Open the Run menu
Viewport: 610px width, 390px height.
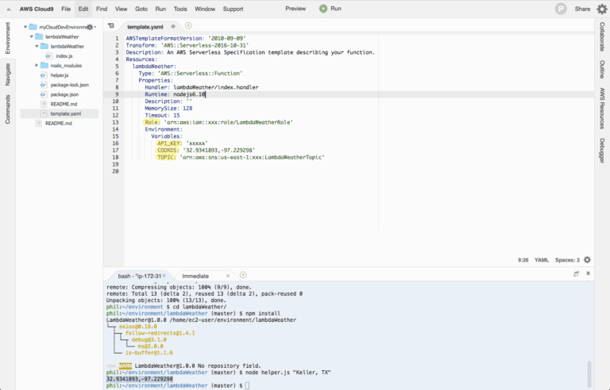click(160, 9)
